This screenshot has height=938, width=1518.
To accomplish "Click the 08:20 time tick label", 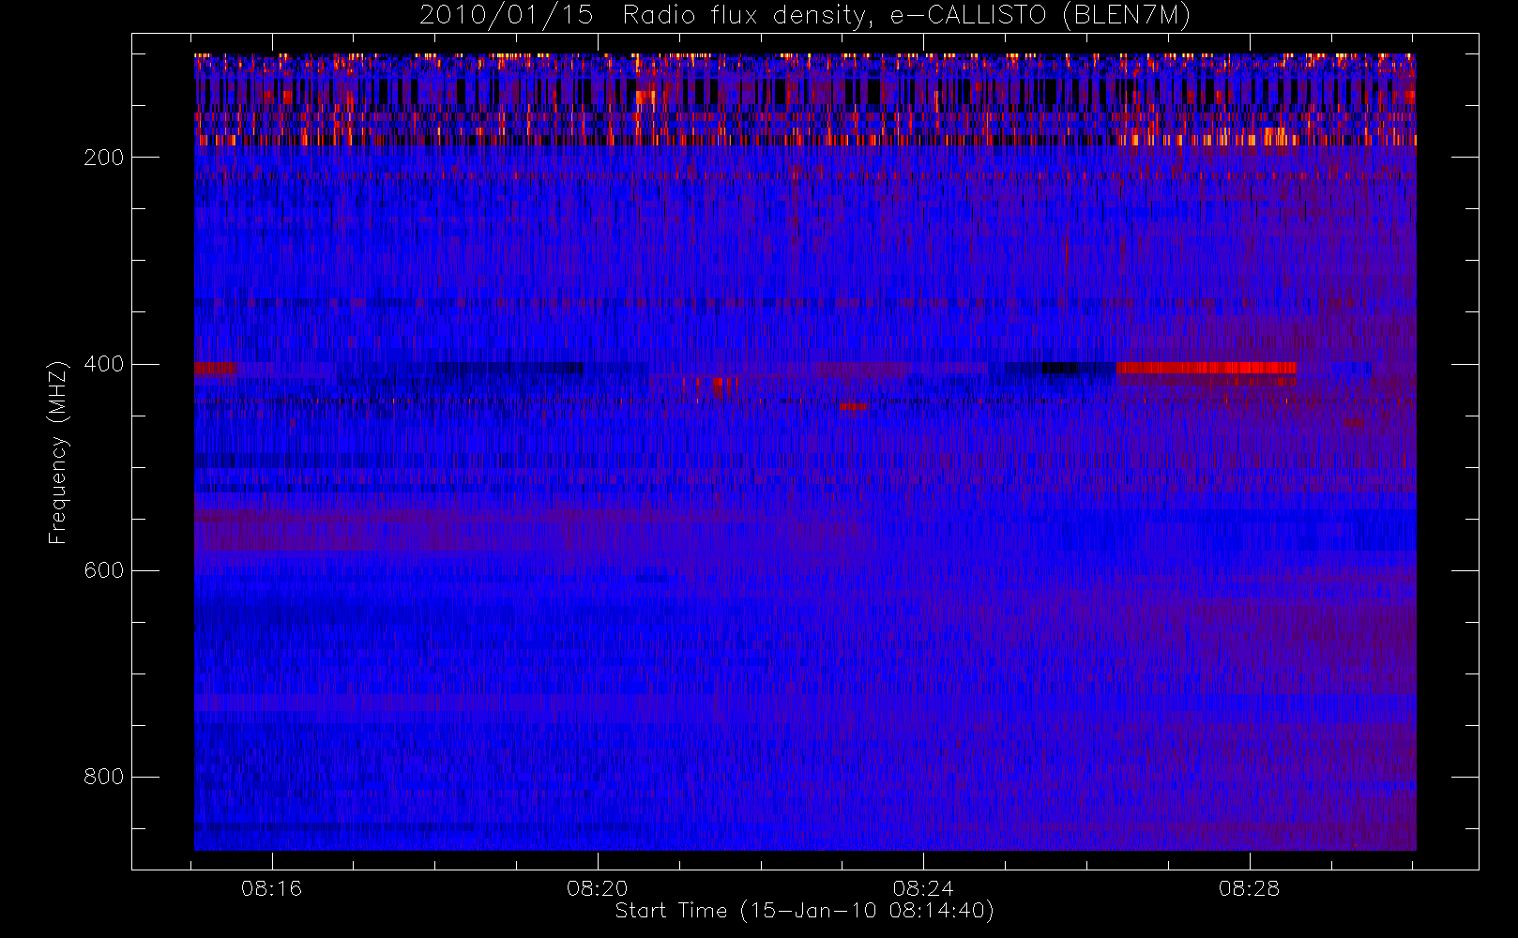I will (598, 888).
